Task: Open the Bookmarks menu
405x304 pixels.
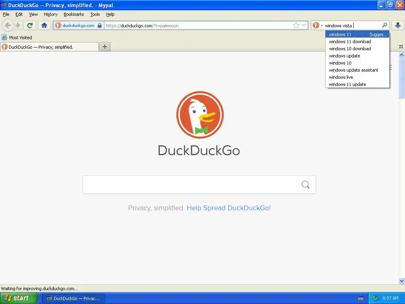Action: [74, 14]
